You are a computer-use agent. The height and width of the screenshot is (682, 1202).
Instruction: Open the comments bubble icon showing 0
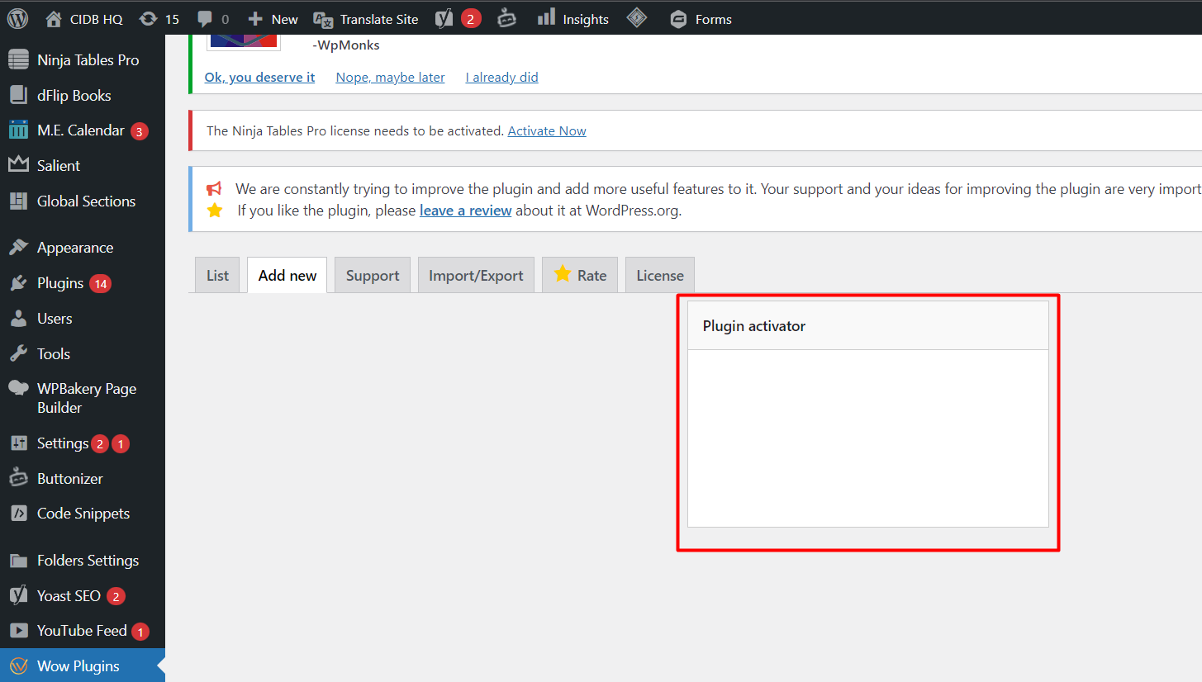click(x=212, y=19)
